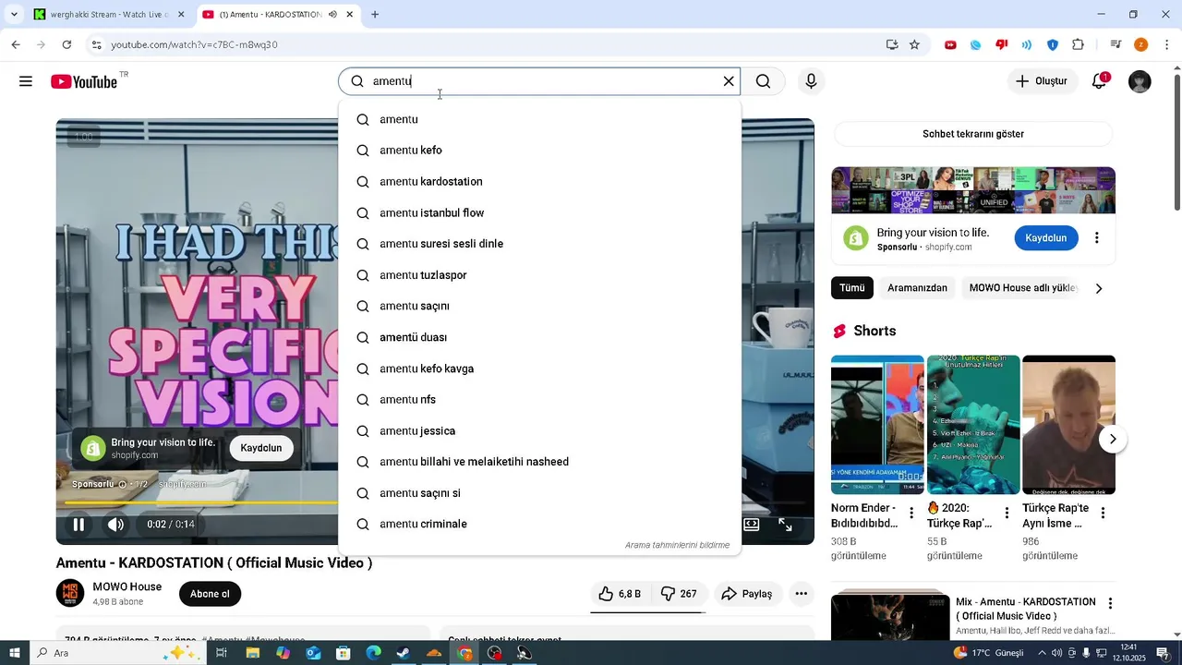Screen dimensions: 1182x665
Task: Open options for Norm Ender short
Action: point(912,514)
